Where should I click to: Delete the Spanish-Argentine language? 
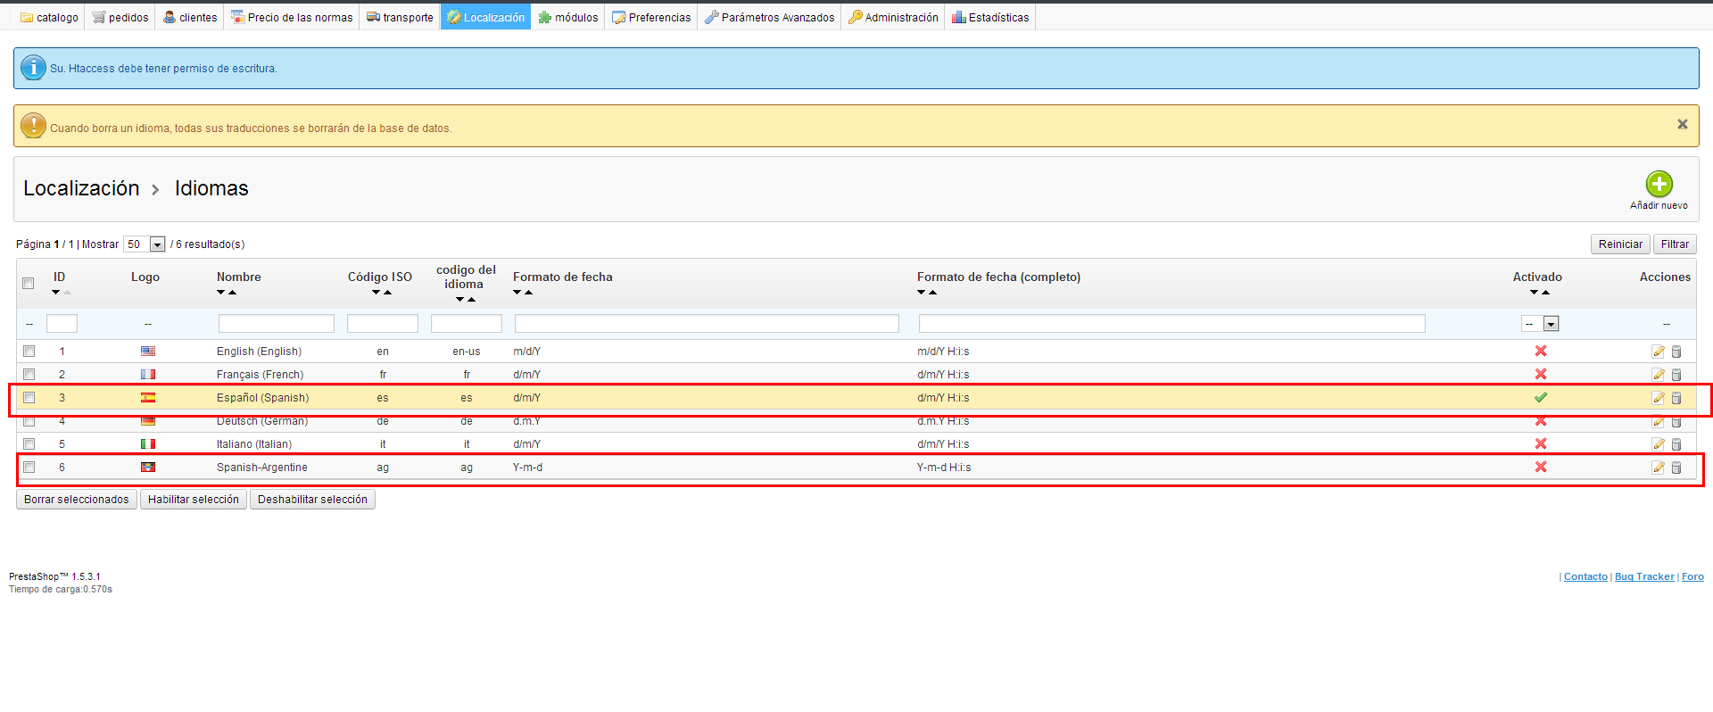1676,468
